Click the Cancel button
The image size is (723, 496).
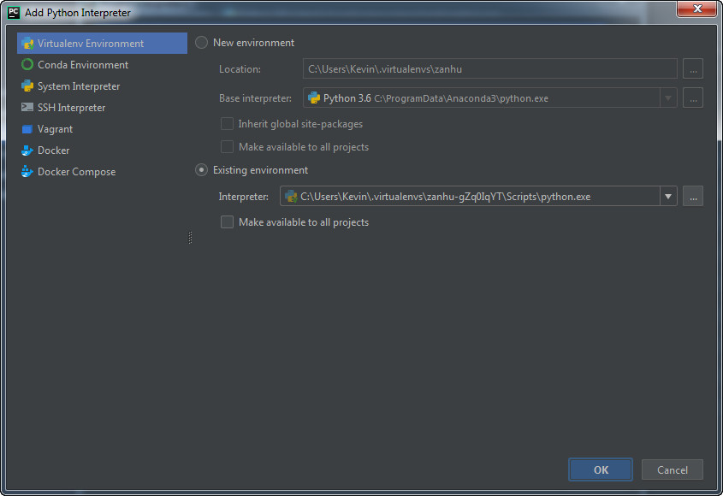673,469
